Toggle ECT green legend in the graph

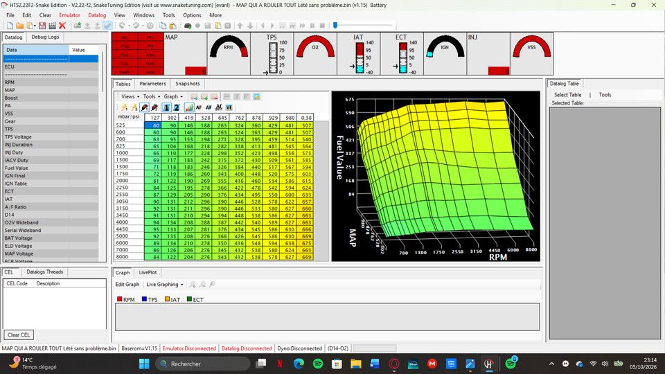195,299
